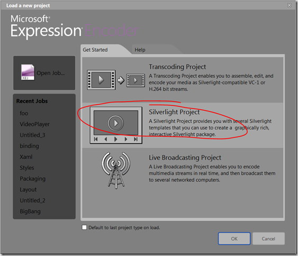Open recent job foo

pyautogui.click(x=24, y=113)
